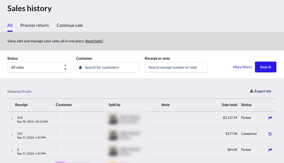The width and height of the screenshot is (284, 163).
Task: Open the Status 'All sales' dropdown
Action: 39,67
